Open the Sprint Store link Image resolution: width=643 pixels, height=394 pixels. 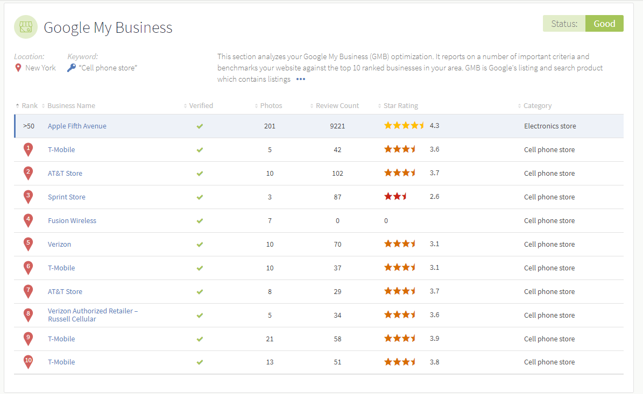(67, 197)
